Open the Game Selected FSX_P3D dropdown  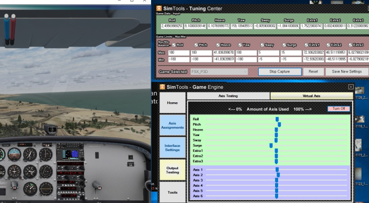pyautogui.click(x=219, y=71)
